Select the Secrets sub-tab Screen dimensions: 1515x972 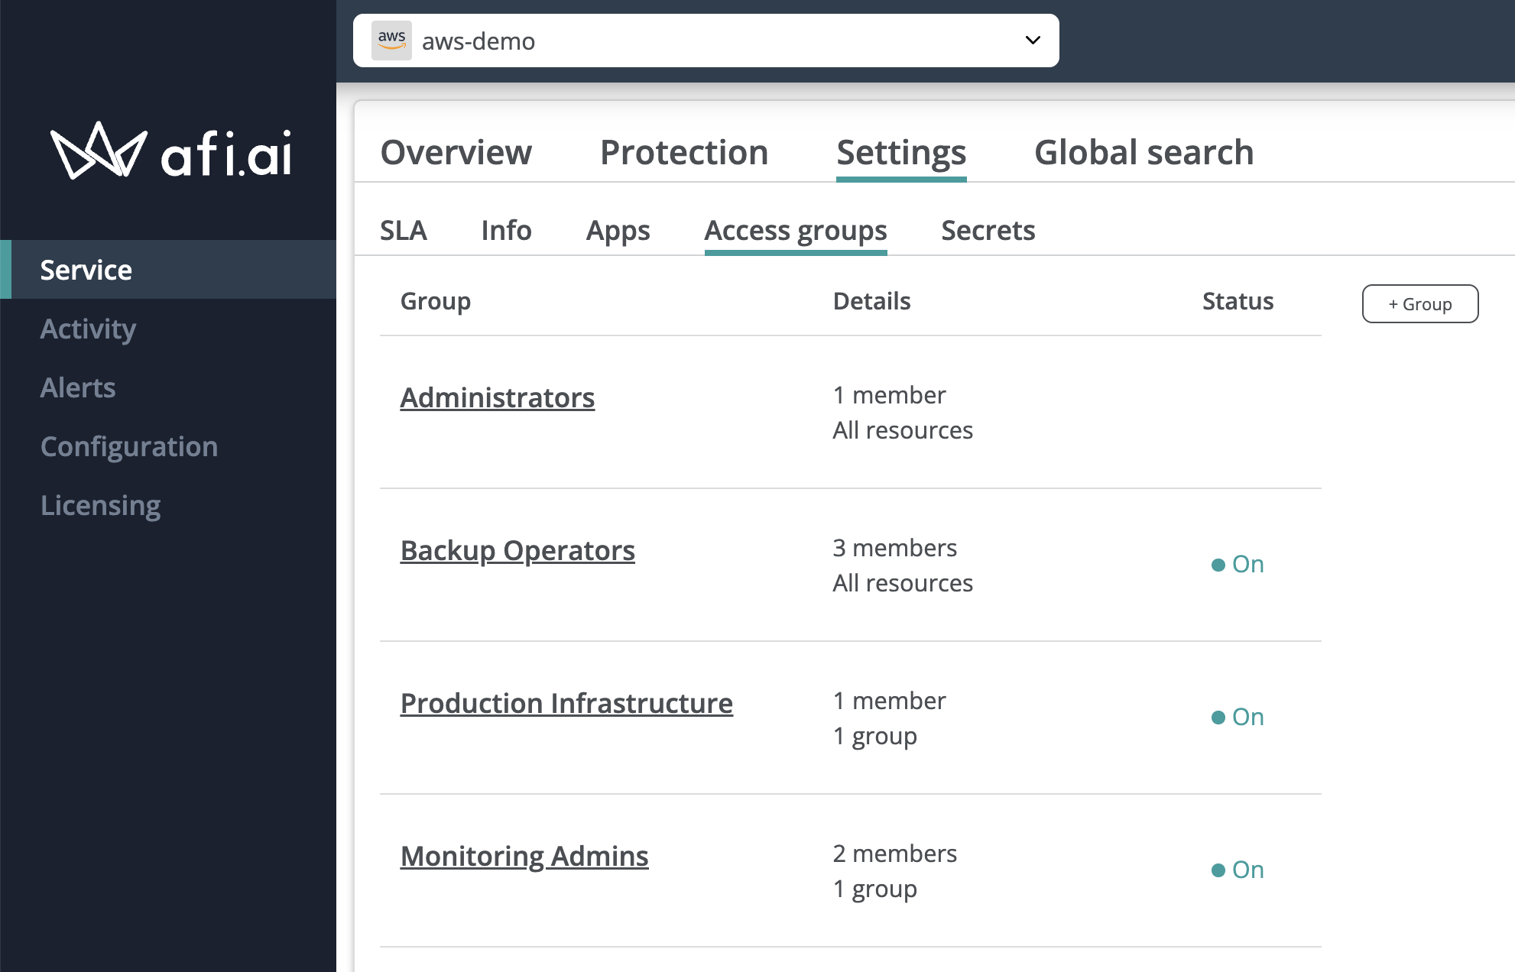(988, 231)
